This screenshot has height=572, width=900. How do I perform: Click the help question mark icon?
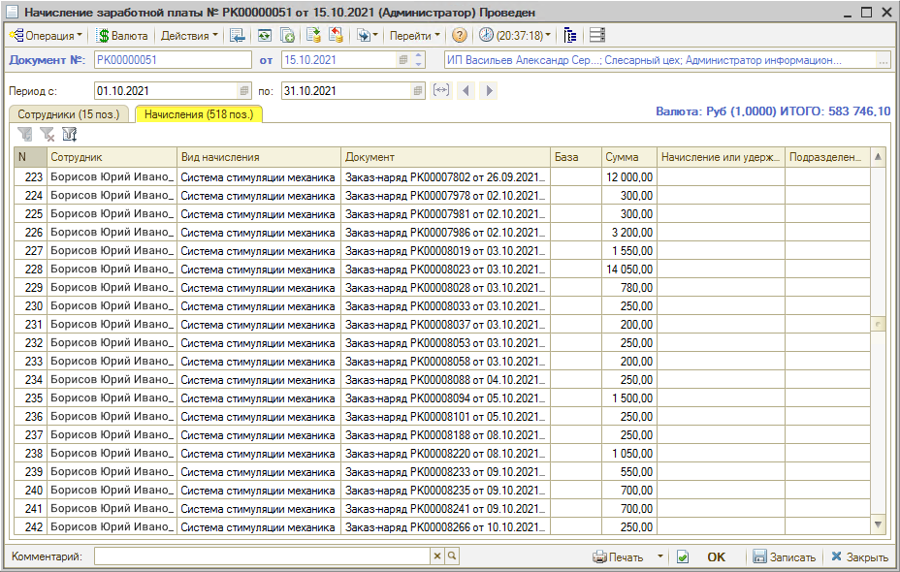pos(460,36)
